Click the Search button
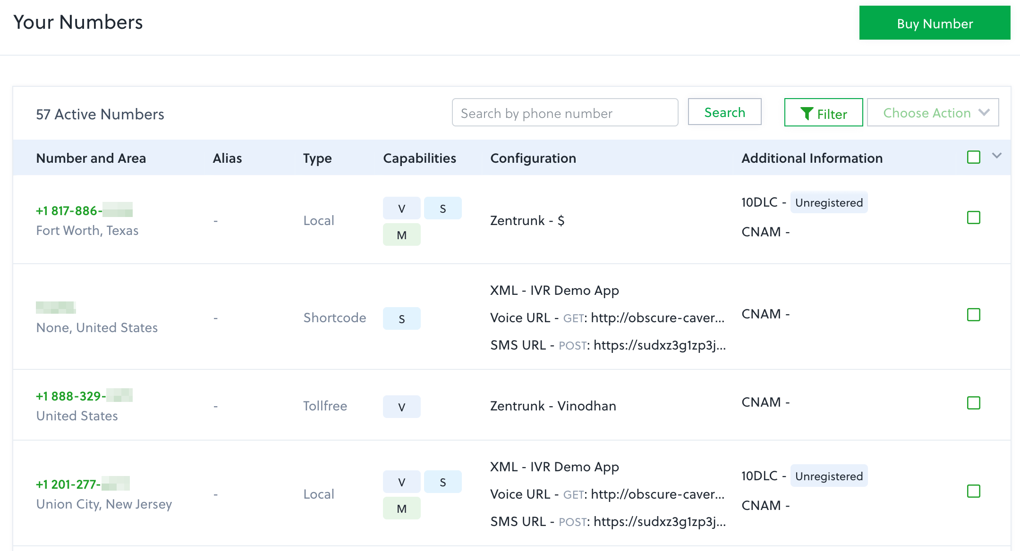This screenshot has width=1020, height=551. 724,112
